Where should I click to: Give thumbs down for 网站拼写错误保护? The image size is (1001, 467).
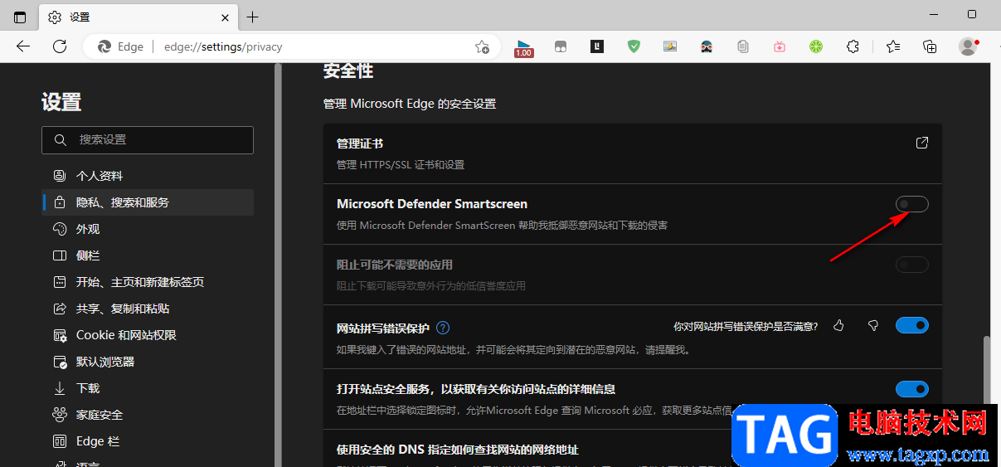point(872,326)
